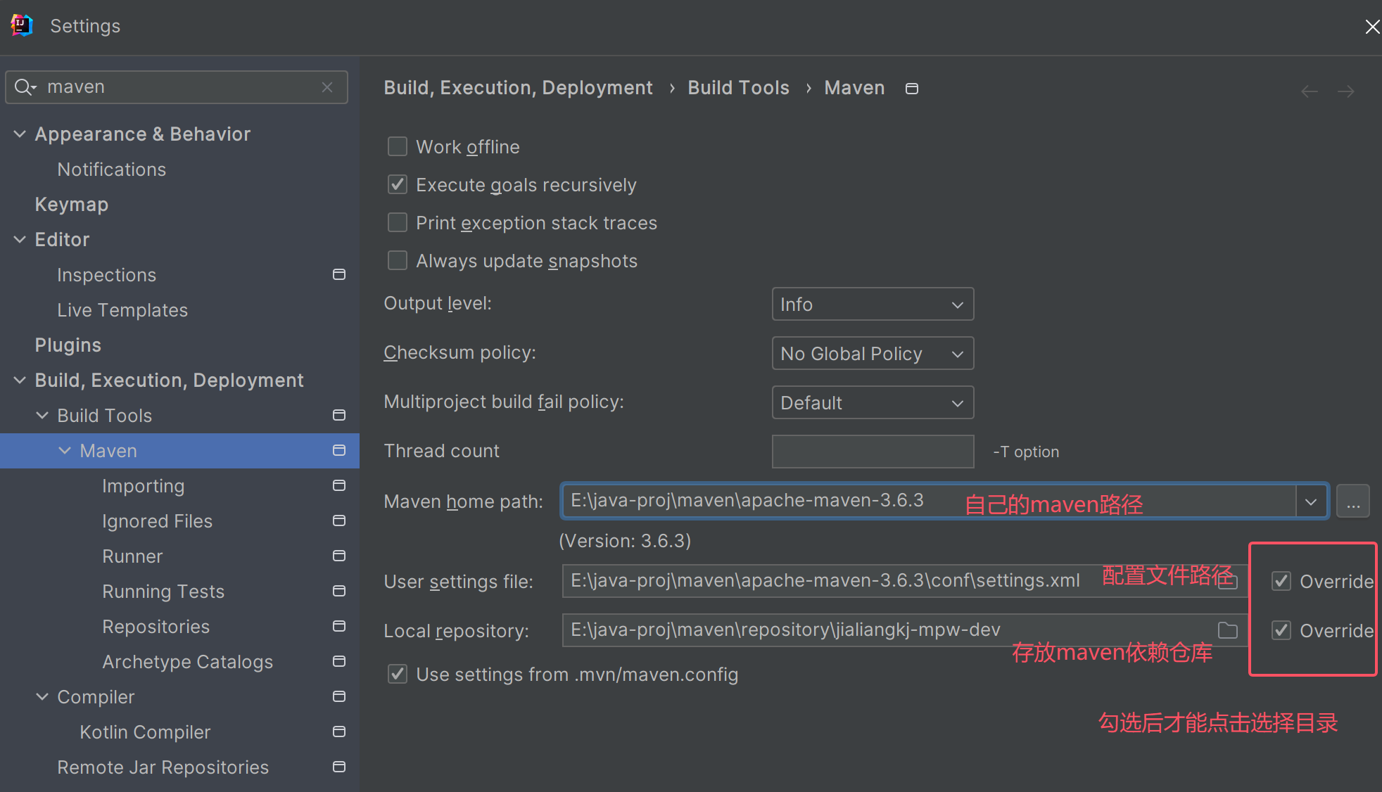The image size is (1382, 792).
Task: Click the settings search field
Action: [177, 87]
